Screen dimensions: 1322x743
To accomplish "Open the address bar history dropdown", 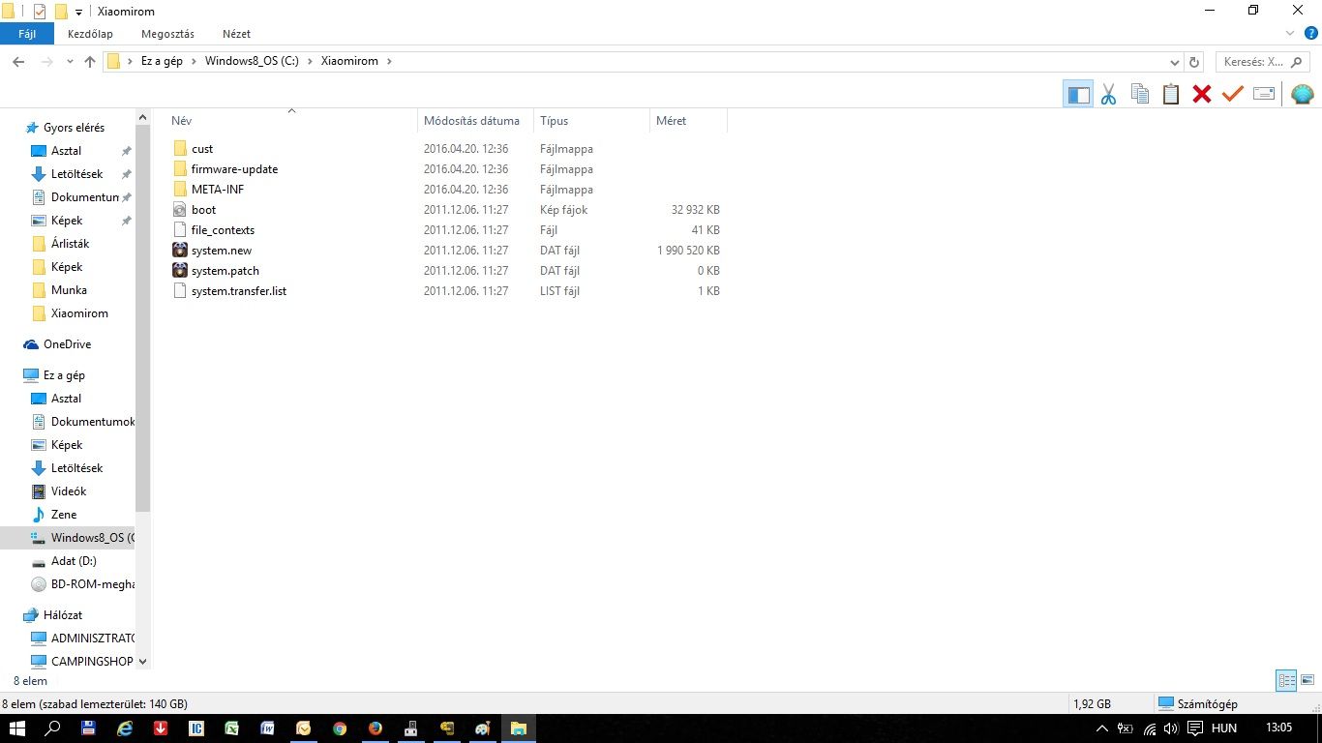I will pos(1175,61).
